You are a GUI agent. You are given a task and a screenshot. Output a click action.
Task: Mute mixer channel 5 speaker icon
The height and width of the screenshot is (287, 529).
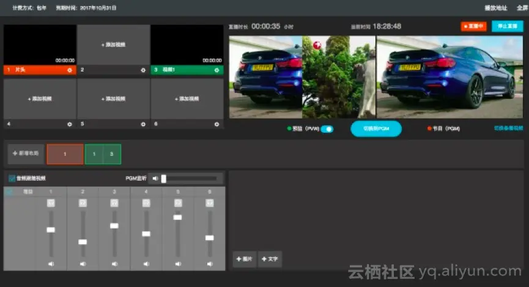178,264
